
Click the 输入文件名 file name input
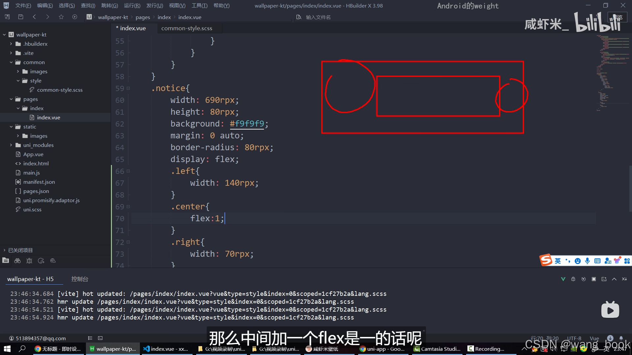(318, 17)
